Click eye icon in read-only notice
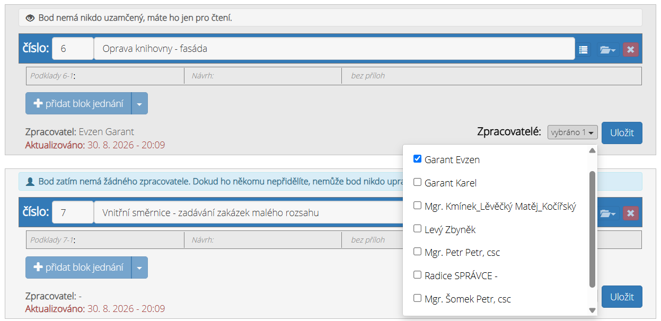Viewport: 661px width, 321px height. [x=30, y=18]
